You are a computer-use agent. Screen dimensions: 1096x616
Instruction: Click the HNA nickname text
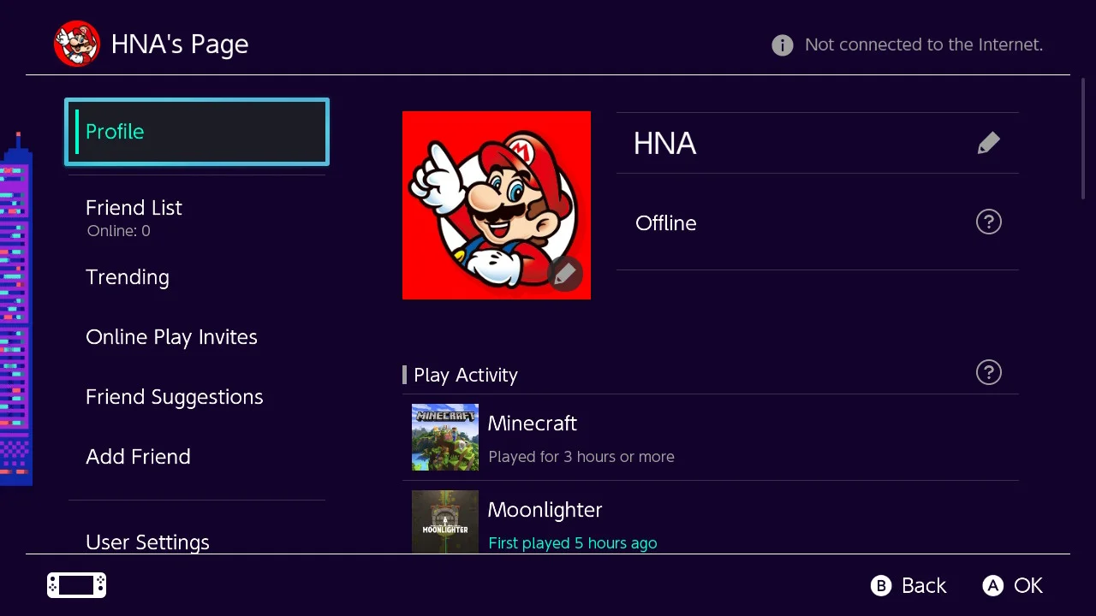664,144
